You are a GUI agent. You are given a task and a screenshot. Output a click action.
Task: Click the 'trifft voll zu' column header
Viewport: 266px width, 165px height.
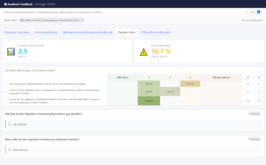pos(122,78)
